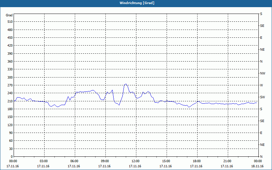
Task: Select the "Grad" y-axis unit label
Action: tap(9, 15)
